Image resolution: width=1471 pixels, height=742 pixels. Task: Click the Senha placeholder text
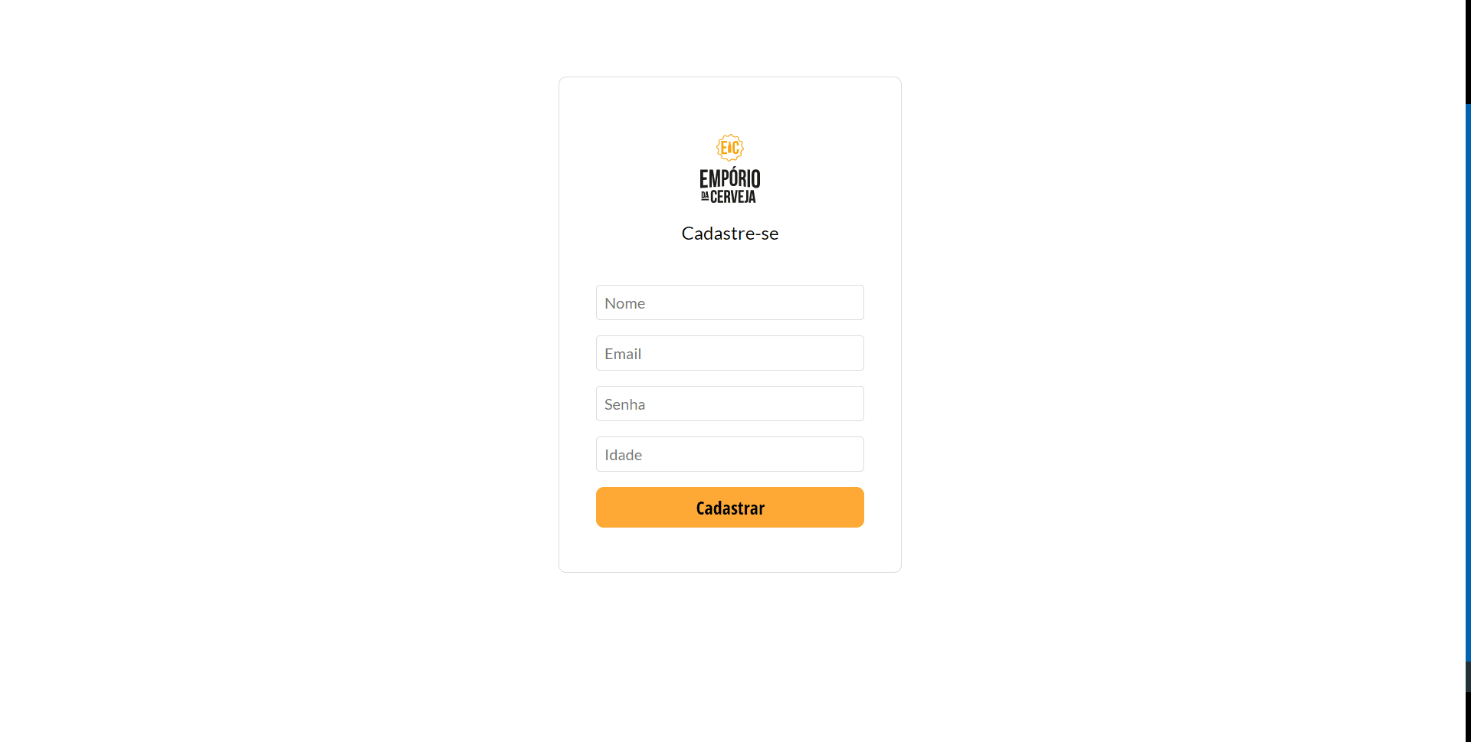624,404
